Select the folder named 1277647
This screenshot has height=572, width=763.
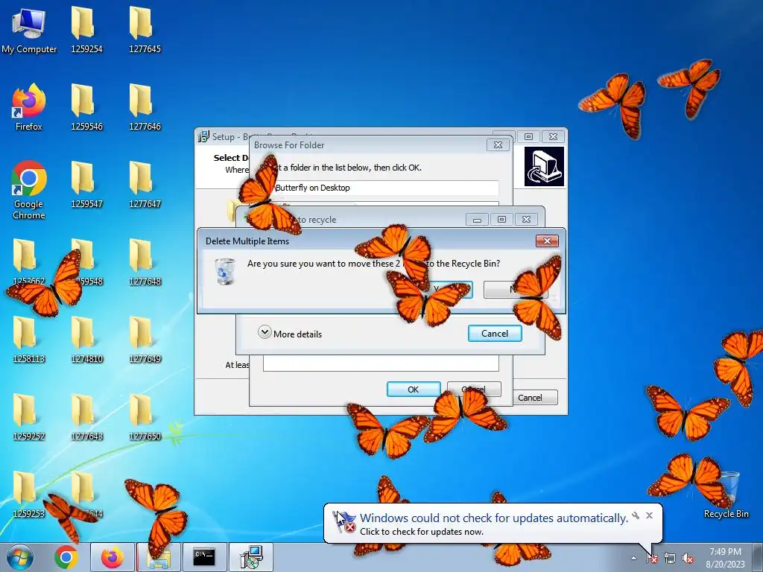[145, 185]
